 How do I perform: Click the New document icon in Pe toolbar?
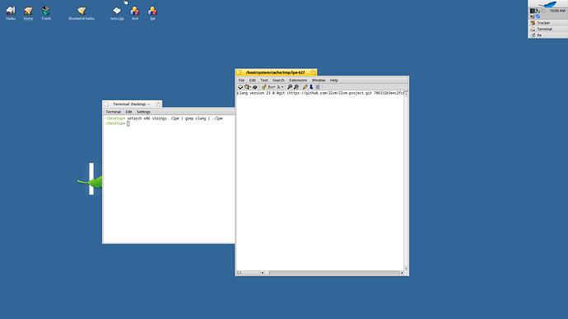pos(240,87)
